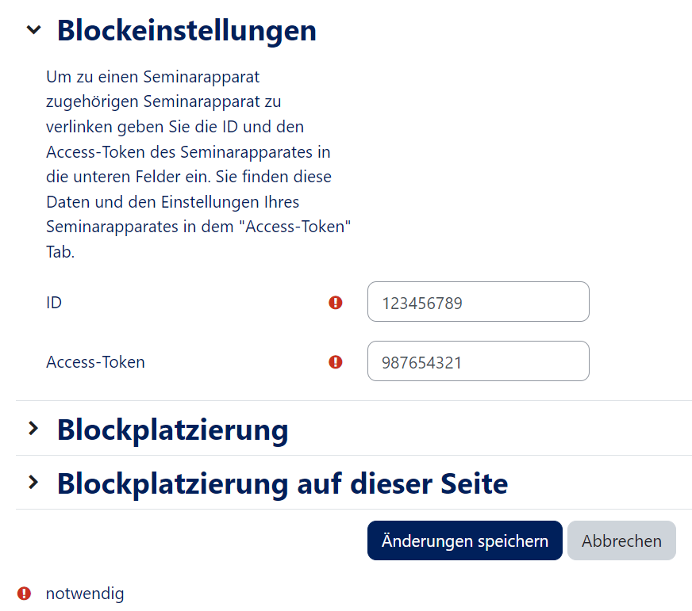Click the Access-Token field label
692x611 pixels.
click(x=95, y=362)
